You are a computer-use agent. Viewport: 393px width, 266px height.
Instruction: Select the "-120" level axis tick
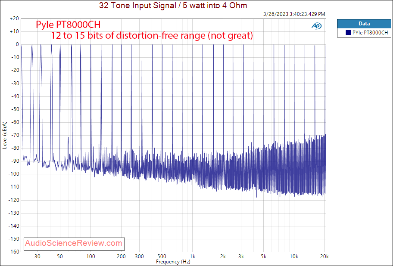coord(14,200)
